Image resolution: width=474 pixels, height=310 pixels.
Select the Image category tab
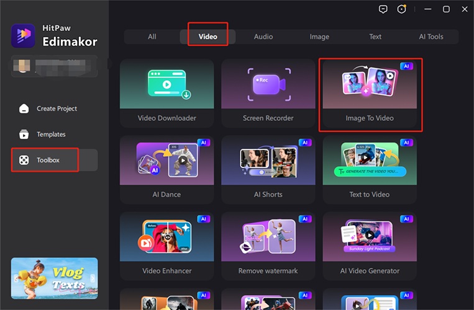319,37
